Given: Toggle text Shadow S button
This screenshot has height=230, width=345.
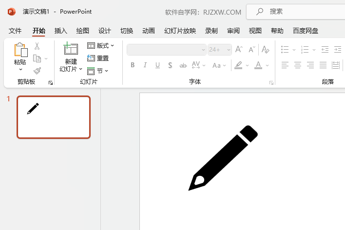Looking at the screenshot, I should 170,65.
